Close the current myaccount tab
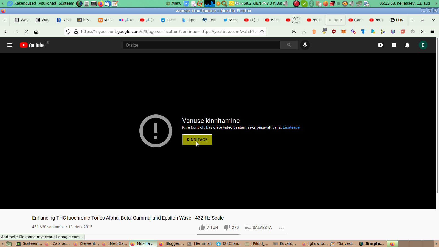 341,20
